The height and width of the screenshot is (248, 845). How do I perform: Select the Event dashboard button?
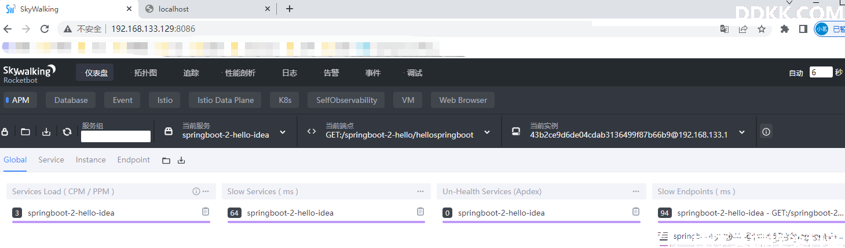[x=123, y=100]
